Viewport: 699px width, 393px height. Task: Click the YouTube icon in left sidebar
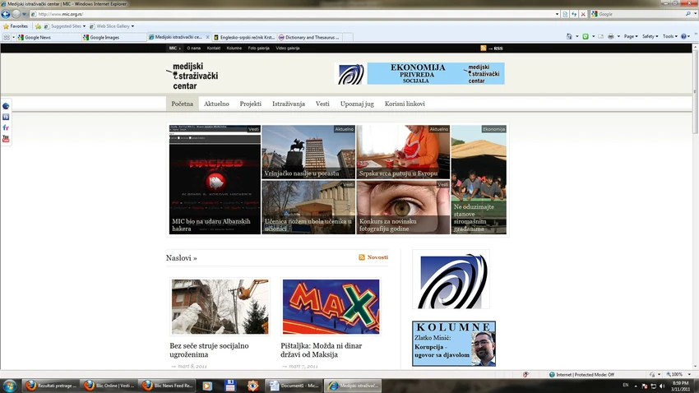[6, 139]
